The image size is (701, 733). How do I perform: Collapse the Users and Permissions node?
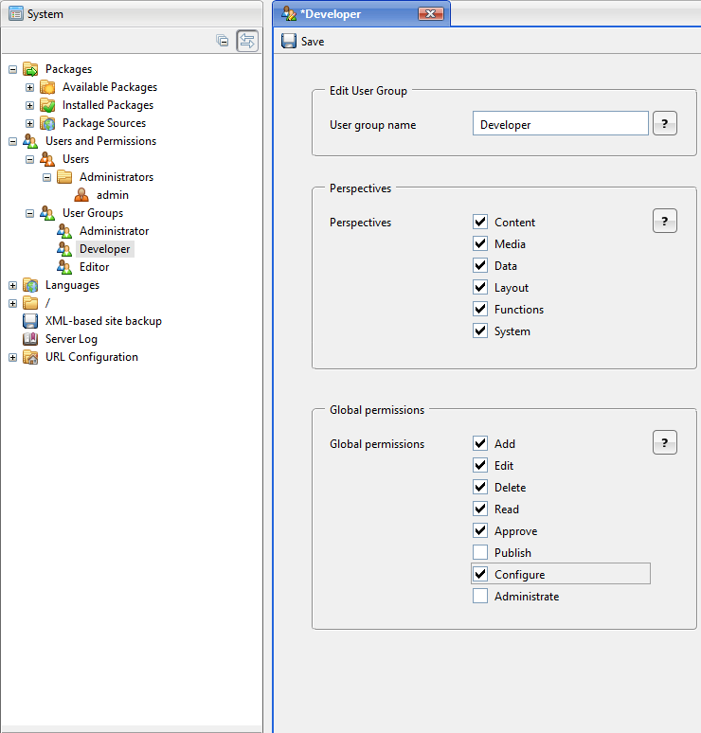pos(12,142)
